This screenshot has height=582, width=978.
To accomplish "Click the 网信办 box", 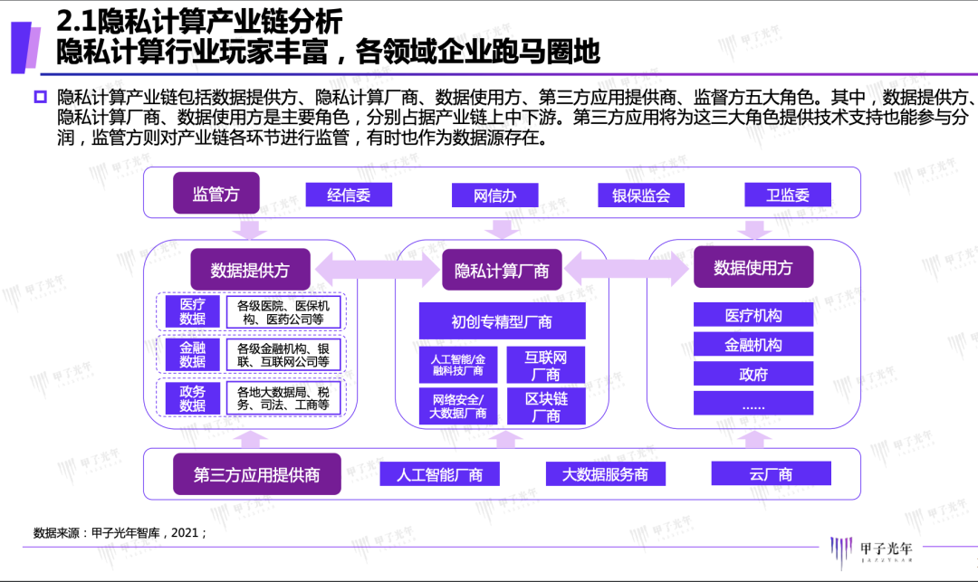I will [494, 195].
